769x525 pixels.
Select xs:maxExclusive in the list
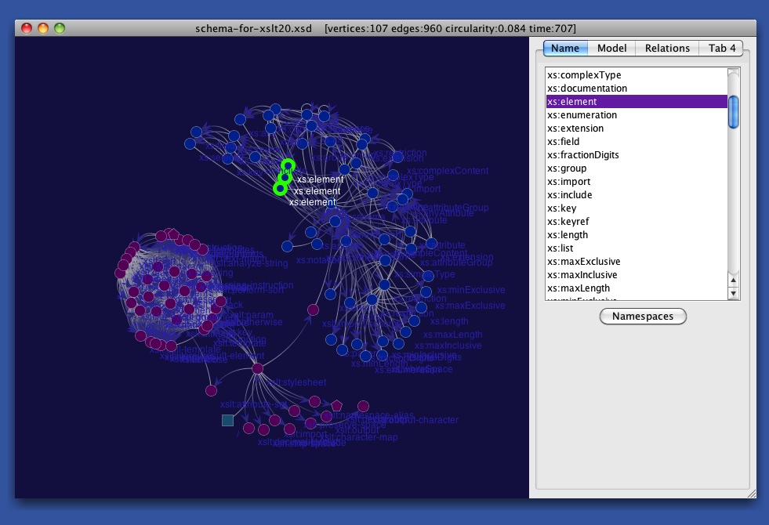click(x=637, y=261)
